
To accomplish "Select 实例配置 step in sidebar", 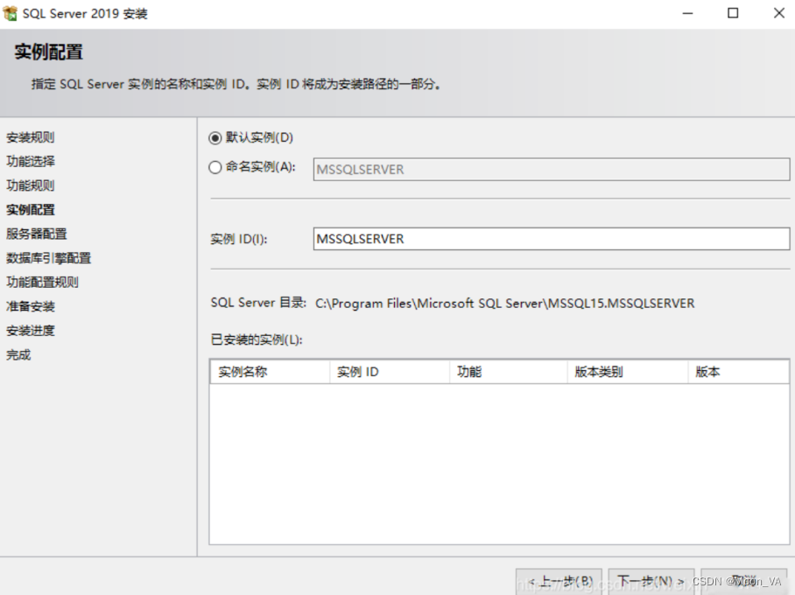I will 31,210.
